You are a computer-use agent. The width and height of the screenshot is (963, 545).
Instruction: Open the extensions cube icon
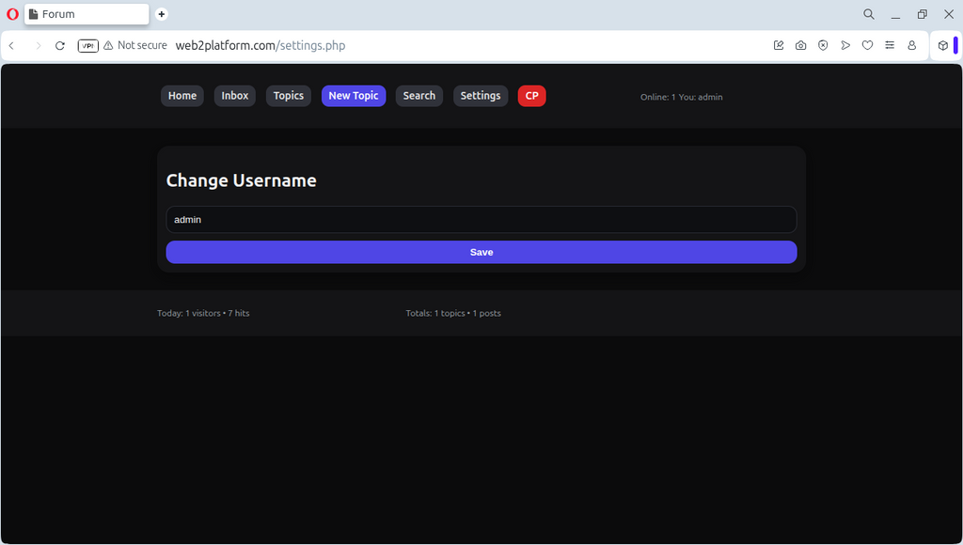942,45
